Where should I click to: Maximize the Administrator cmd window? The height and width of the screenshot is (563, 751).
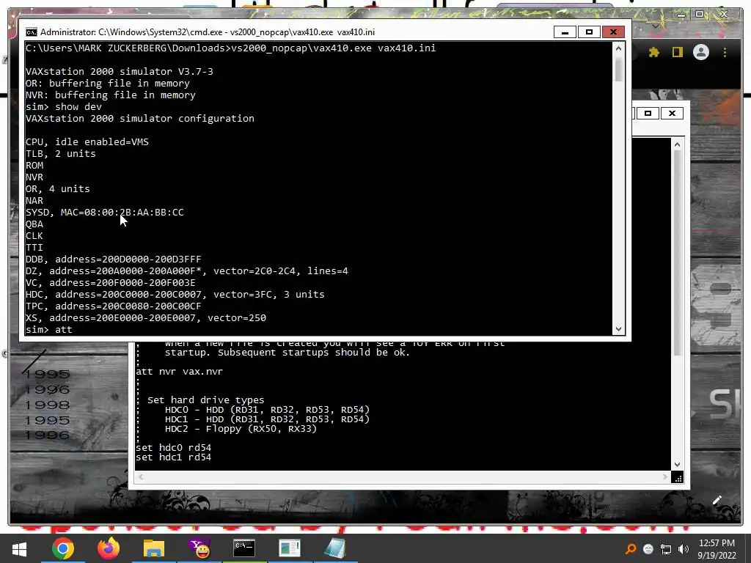click(x=589, y=32)
